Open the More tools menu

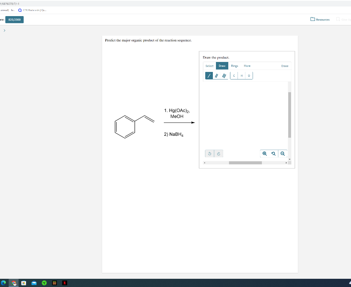click(x=246, y=65)
